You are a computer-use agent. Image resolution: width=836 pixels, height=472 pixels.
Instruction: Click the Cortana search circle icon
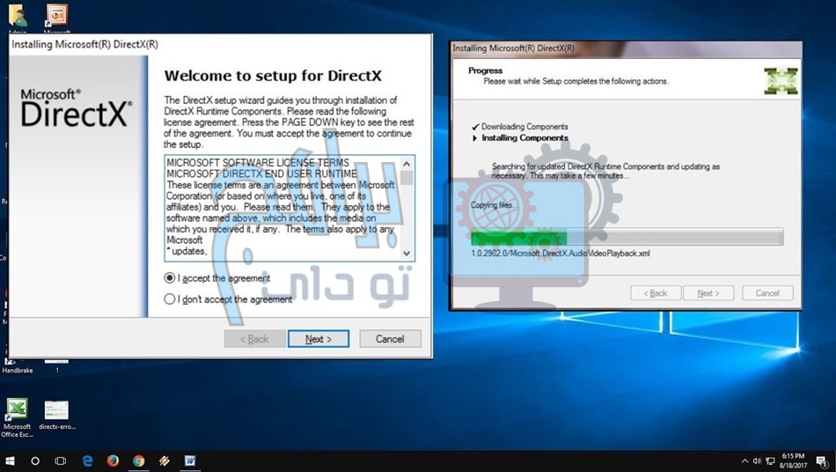pos(35,461)
